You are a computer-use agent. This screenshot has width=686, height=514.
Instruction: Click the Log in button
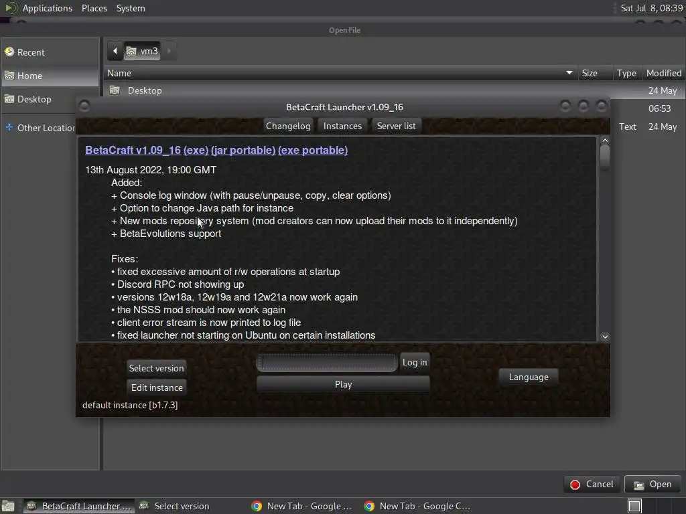[x=414, y=362]
